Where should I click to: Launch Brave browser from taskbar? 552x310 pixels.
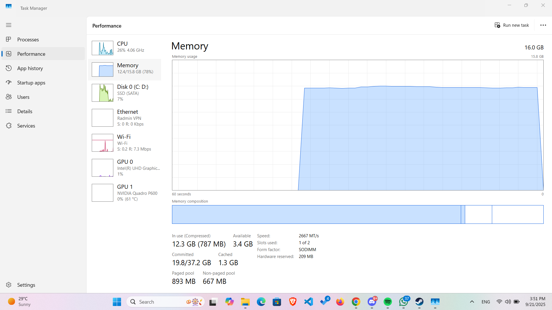pyautogui.click(x=293, y=302)
